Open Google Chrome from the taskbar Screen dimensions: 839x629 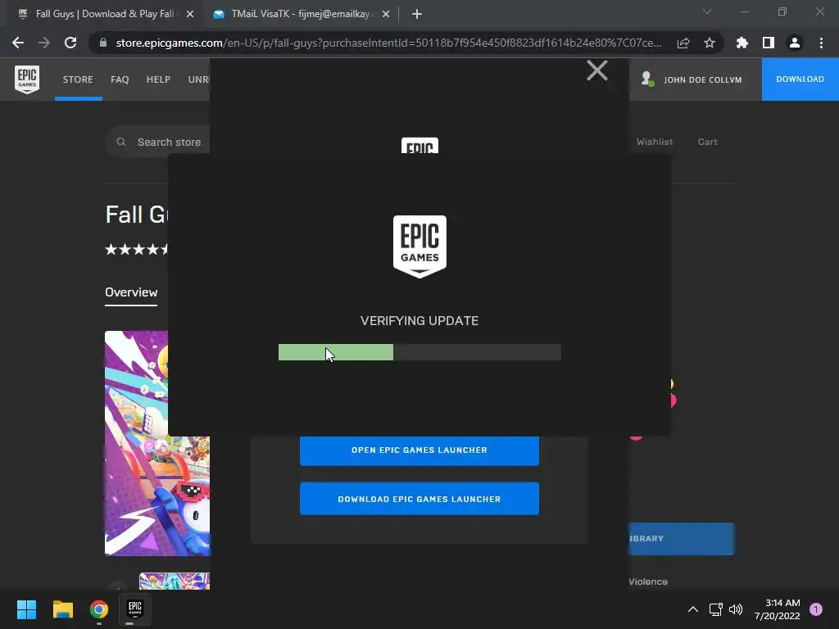pyautogui.click(x=99, y=609)
